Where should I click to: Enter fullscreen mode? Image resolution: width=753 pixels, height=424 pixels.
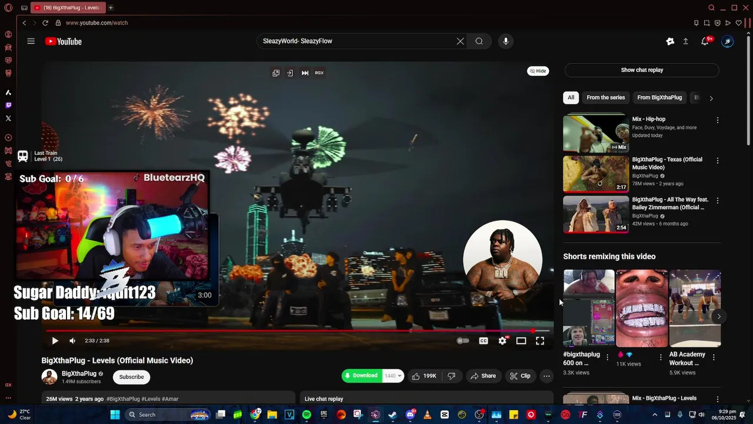pos(540,340)
